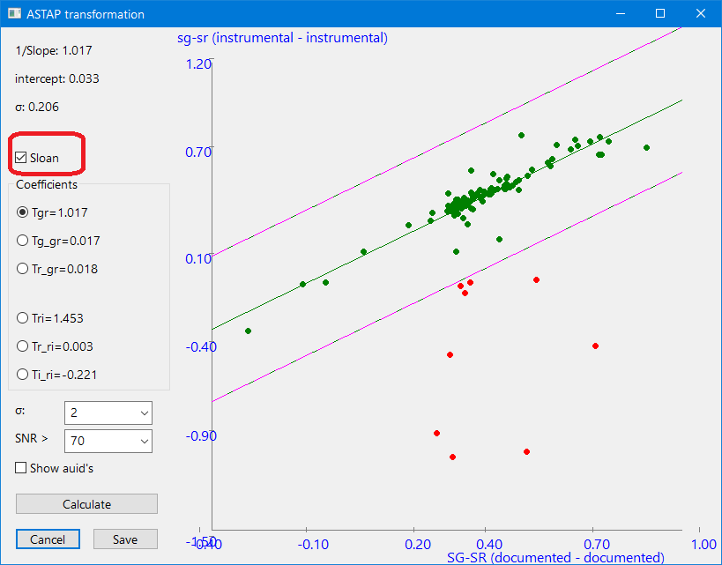722x565 pixels.
Task: Select the Tgr=1.017 coefficient option
Action: [x=23, y=212]
